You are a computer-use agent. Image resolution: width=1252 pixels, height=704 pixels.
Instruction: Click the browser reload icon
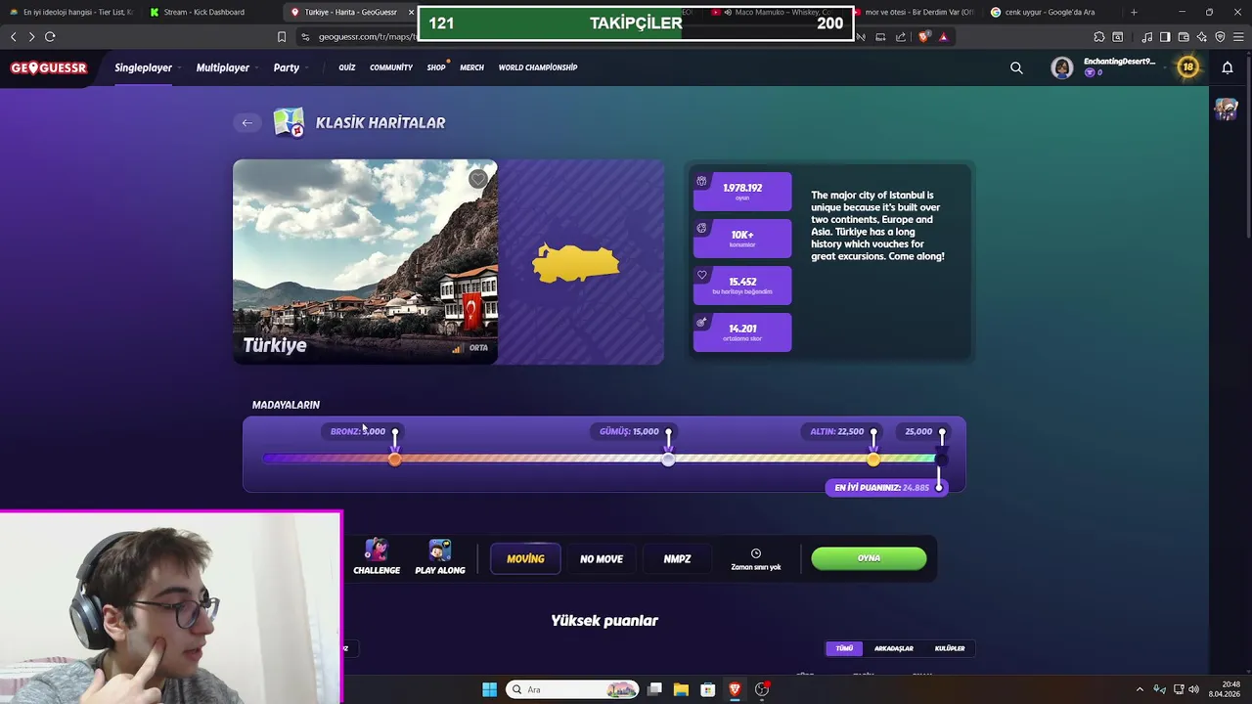(50, 36)
